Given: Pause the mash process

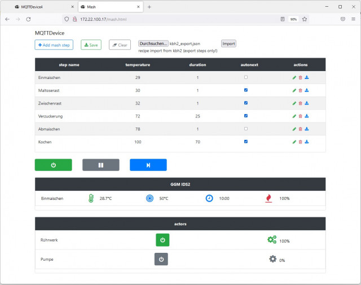Looking at the screenshot, I should [x=101, y=165].
